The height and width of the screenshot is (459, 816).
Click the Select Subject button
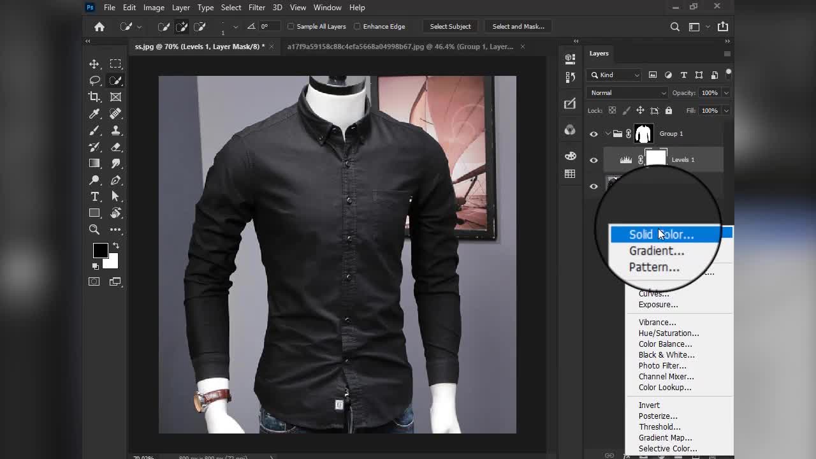click(450, 27)
